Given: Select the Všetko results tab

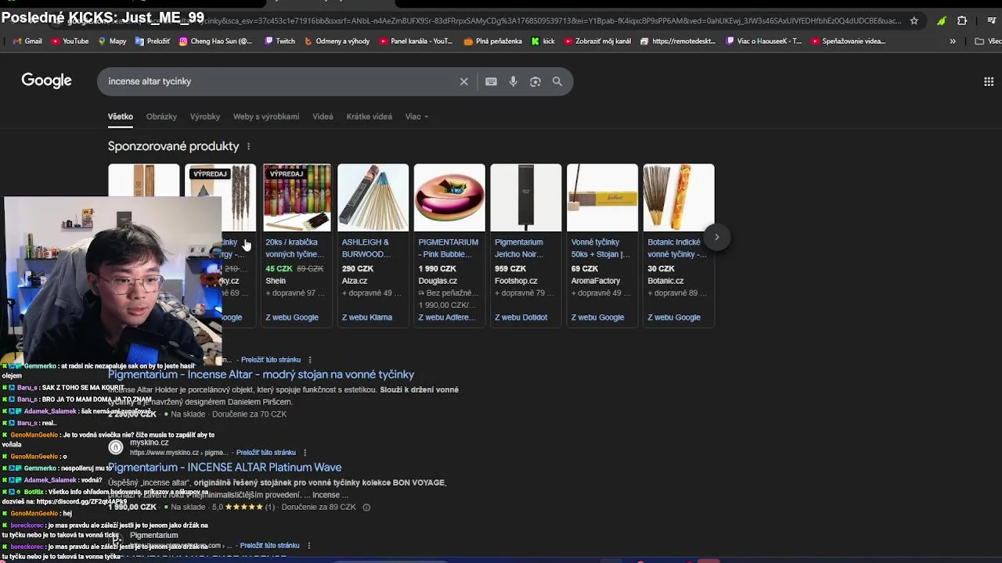Looking at the screenshot, I should pyautogui.click(x=121, y=117).
